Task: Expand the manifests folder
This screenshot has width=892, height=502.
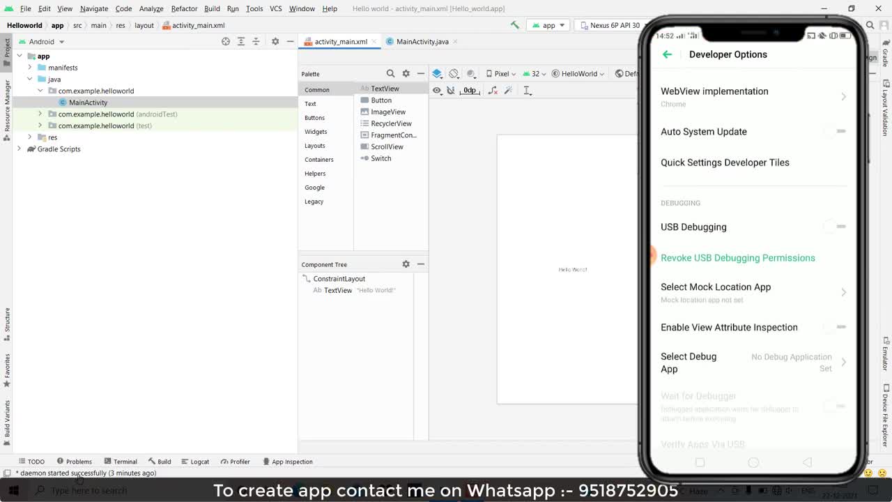Action: 30,68
